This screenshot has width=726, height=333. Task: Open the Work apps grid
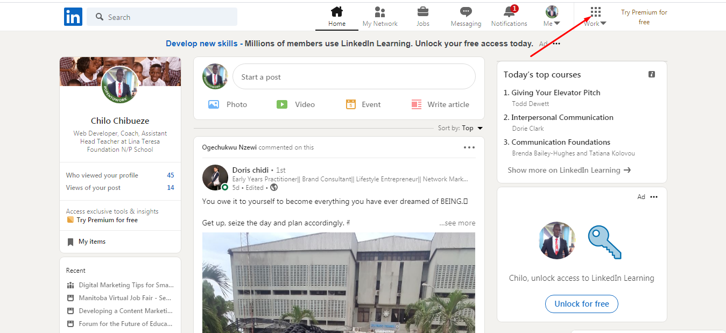(x=595, y=17)
